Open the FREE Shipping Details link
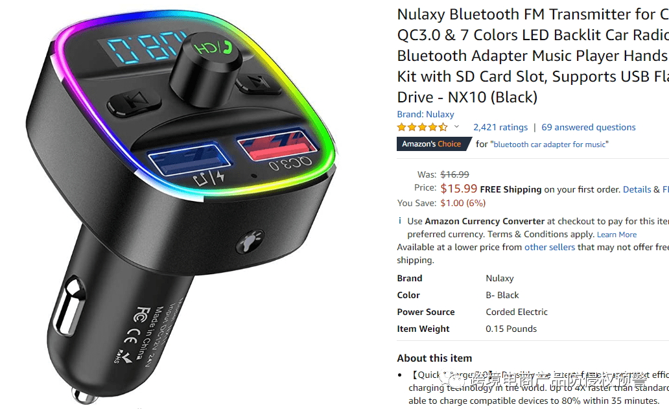669x409 pixels. (637, 189)
